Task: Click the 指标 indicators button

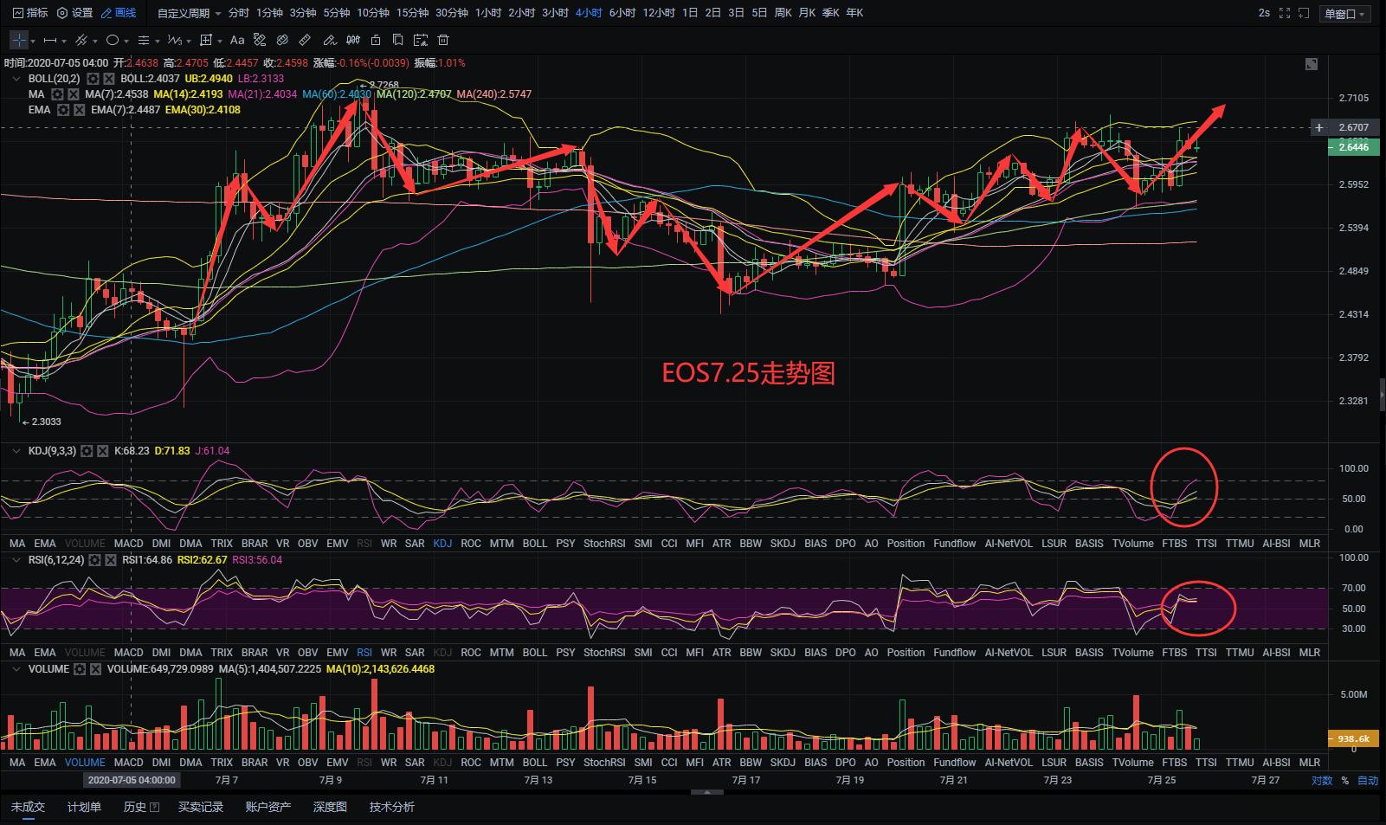Action: coord(30,13)
